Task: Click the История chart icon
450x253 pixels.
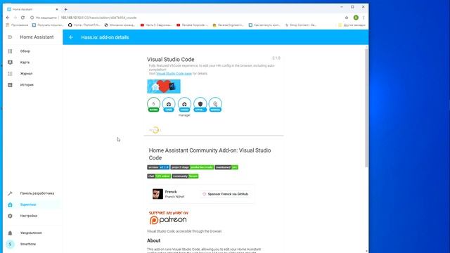Action: pyautogui.click(x=10, y=85)
